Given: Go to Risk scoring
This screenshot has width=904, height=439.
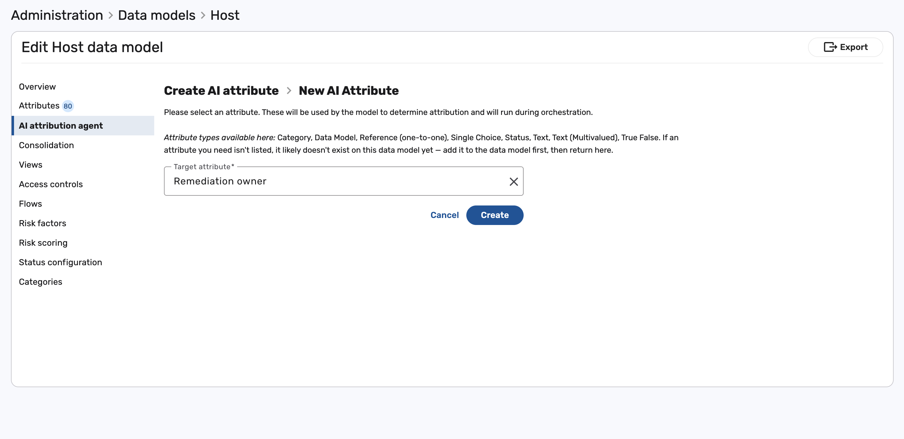Looking at the screenshot, I should coord(43,243).
